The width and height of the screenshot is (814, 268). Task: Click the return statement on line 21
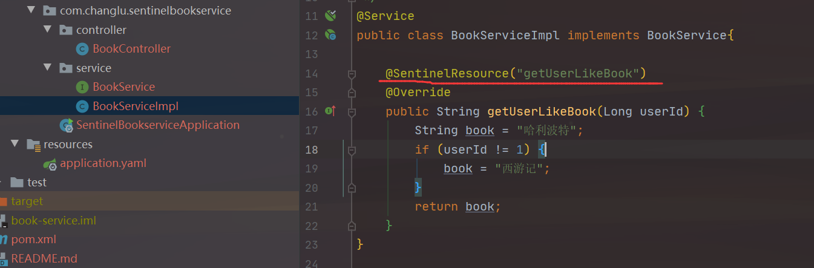pyautogui.click(x=458, y=207)
